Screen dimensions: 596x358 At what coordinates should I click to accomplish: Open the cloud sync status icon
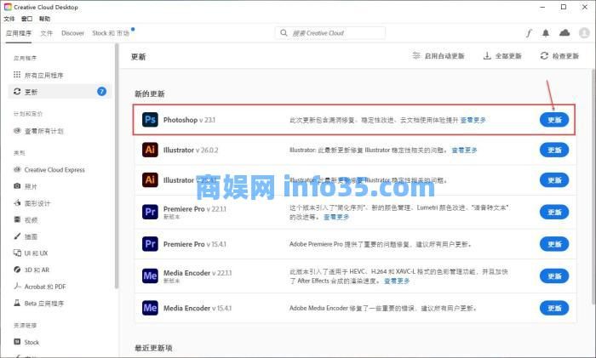564,33
